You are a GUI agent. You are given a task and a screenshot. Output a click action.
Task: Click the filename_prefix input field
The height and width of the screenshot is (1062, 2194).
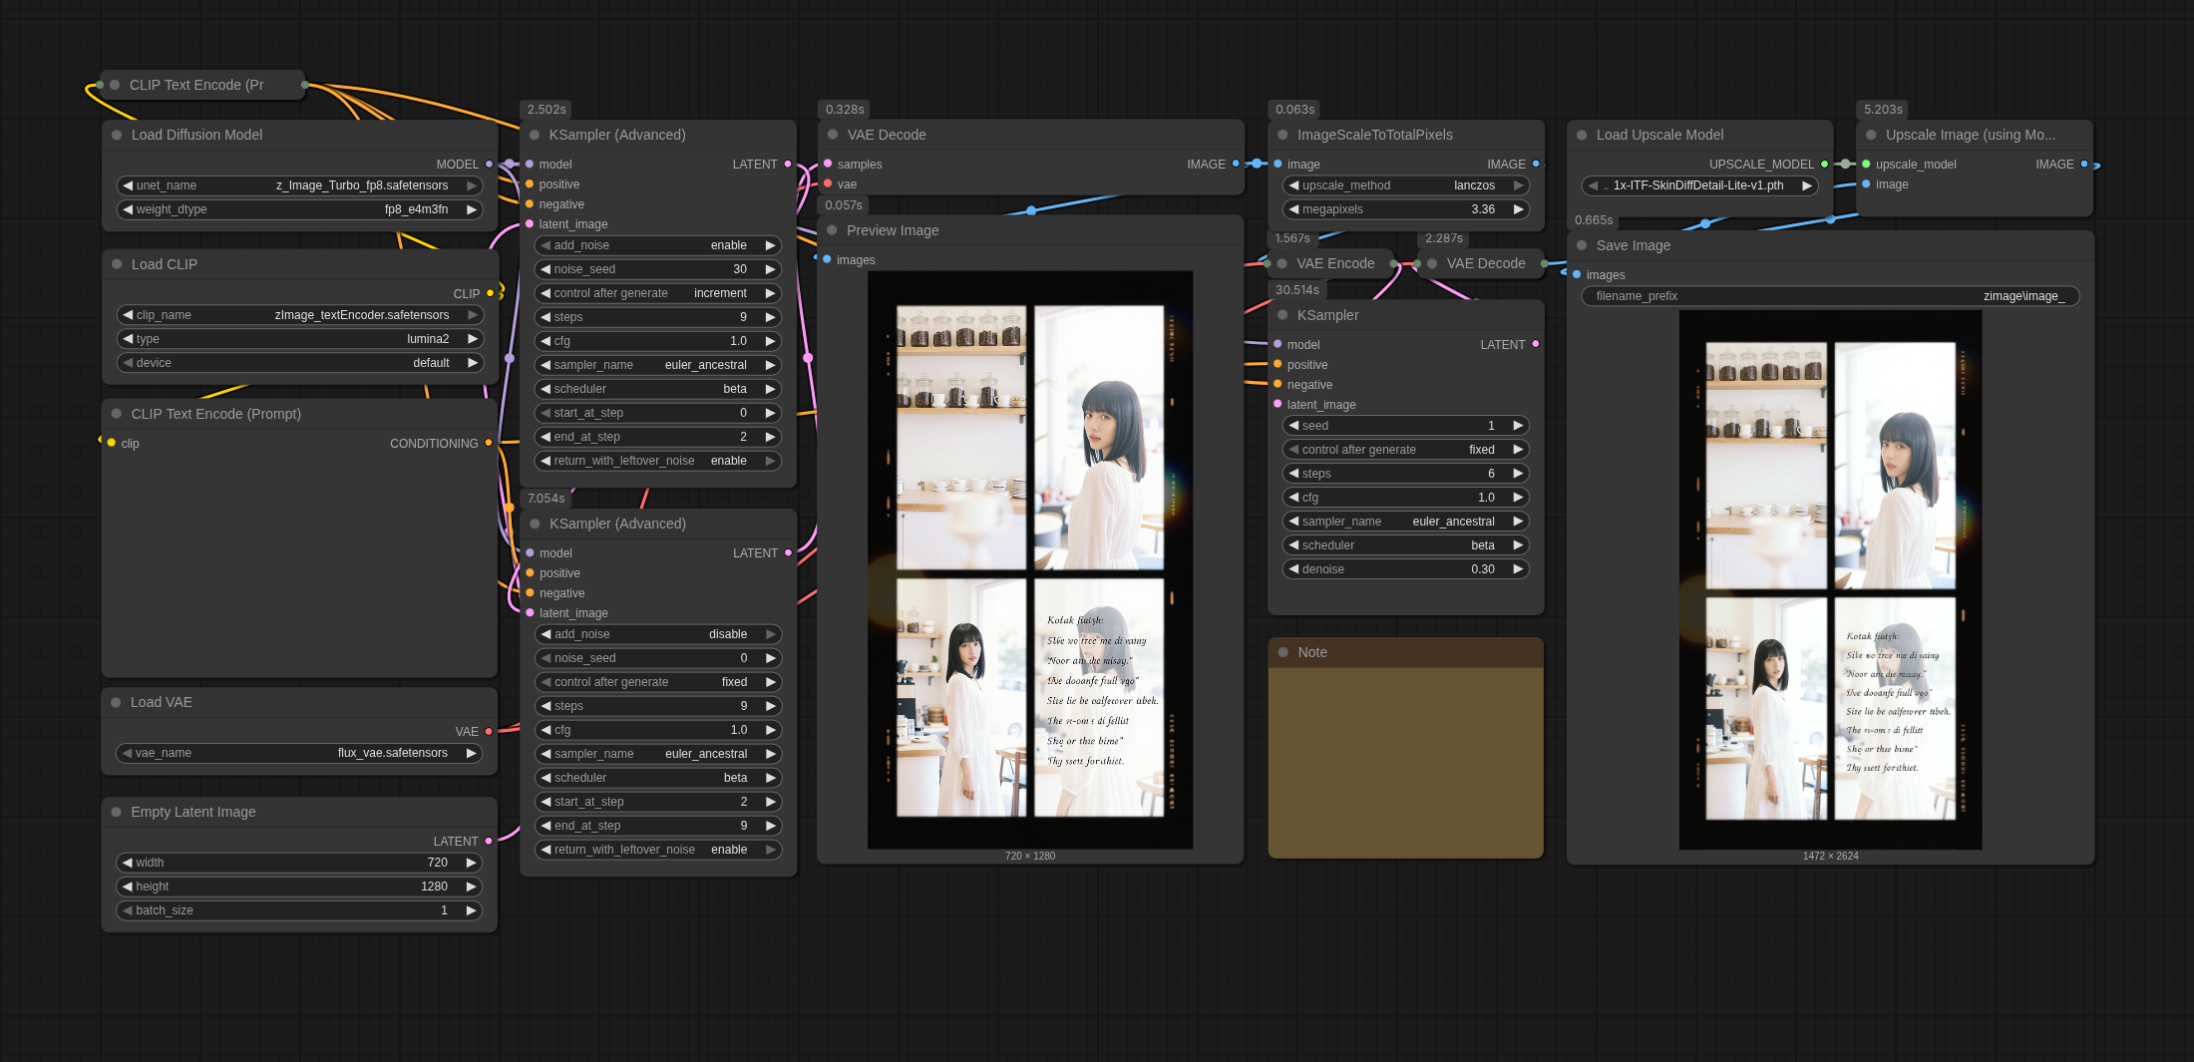1830,296
